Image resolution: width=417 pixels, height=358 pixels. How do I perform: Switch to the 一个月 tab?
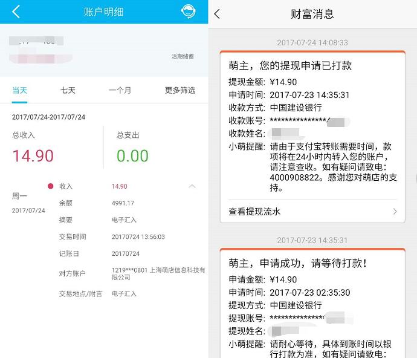tap(120, 90)
